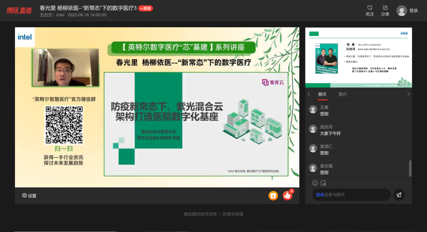This screenshot has width=427, height=232.
Task: Click the 登录 link in chat box
Action: point(320,195)
